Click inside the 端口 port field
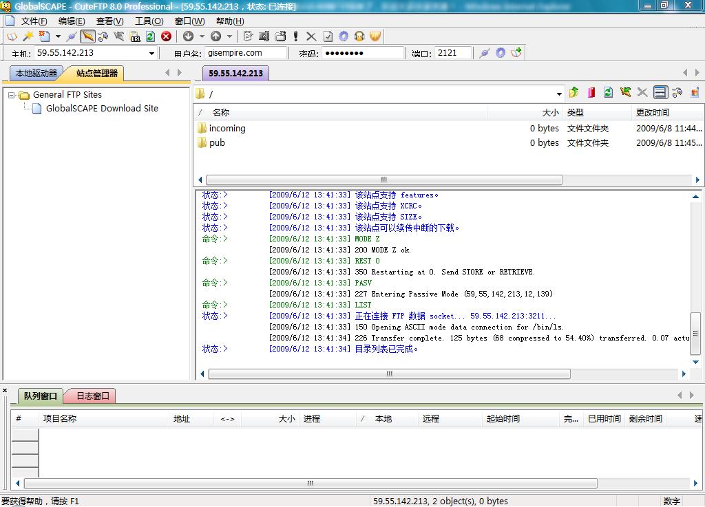705x507 pixels. pyautogui.click(x=453, y=53)
